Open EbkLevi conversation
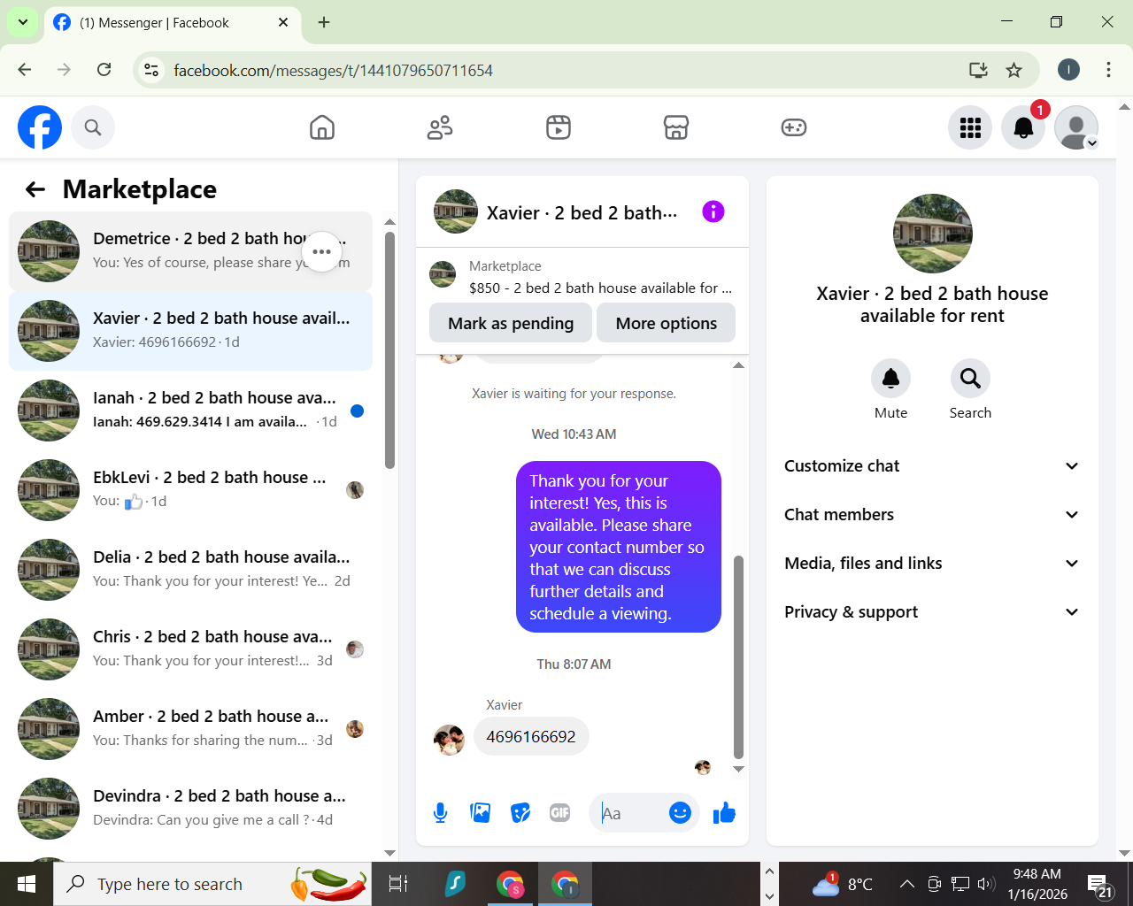This screenshot has height=906, width=1133. click(190, 490)
